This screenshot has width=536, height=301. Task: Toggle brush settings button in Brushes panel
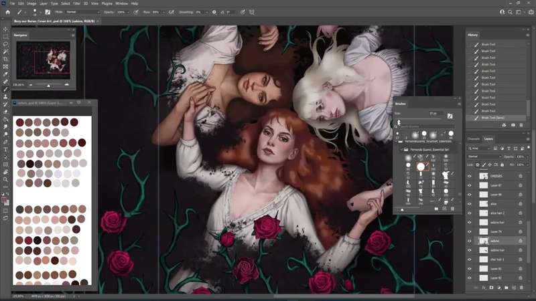(450, 116)
